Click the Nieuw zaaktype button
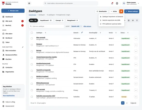 pos(132,12)
